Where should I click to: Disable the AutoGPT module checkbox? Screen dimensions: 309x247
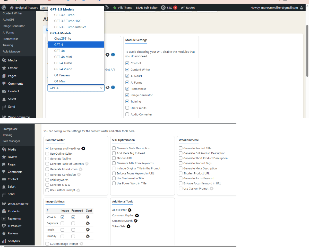(x=127, y=76)
